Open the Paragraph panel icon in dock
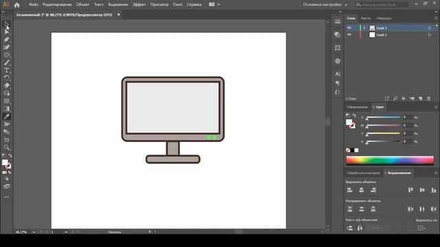The height and width of the screenshot is (247, 440). pos(338,83)
